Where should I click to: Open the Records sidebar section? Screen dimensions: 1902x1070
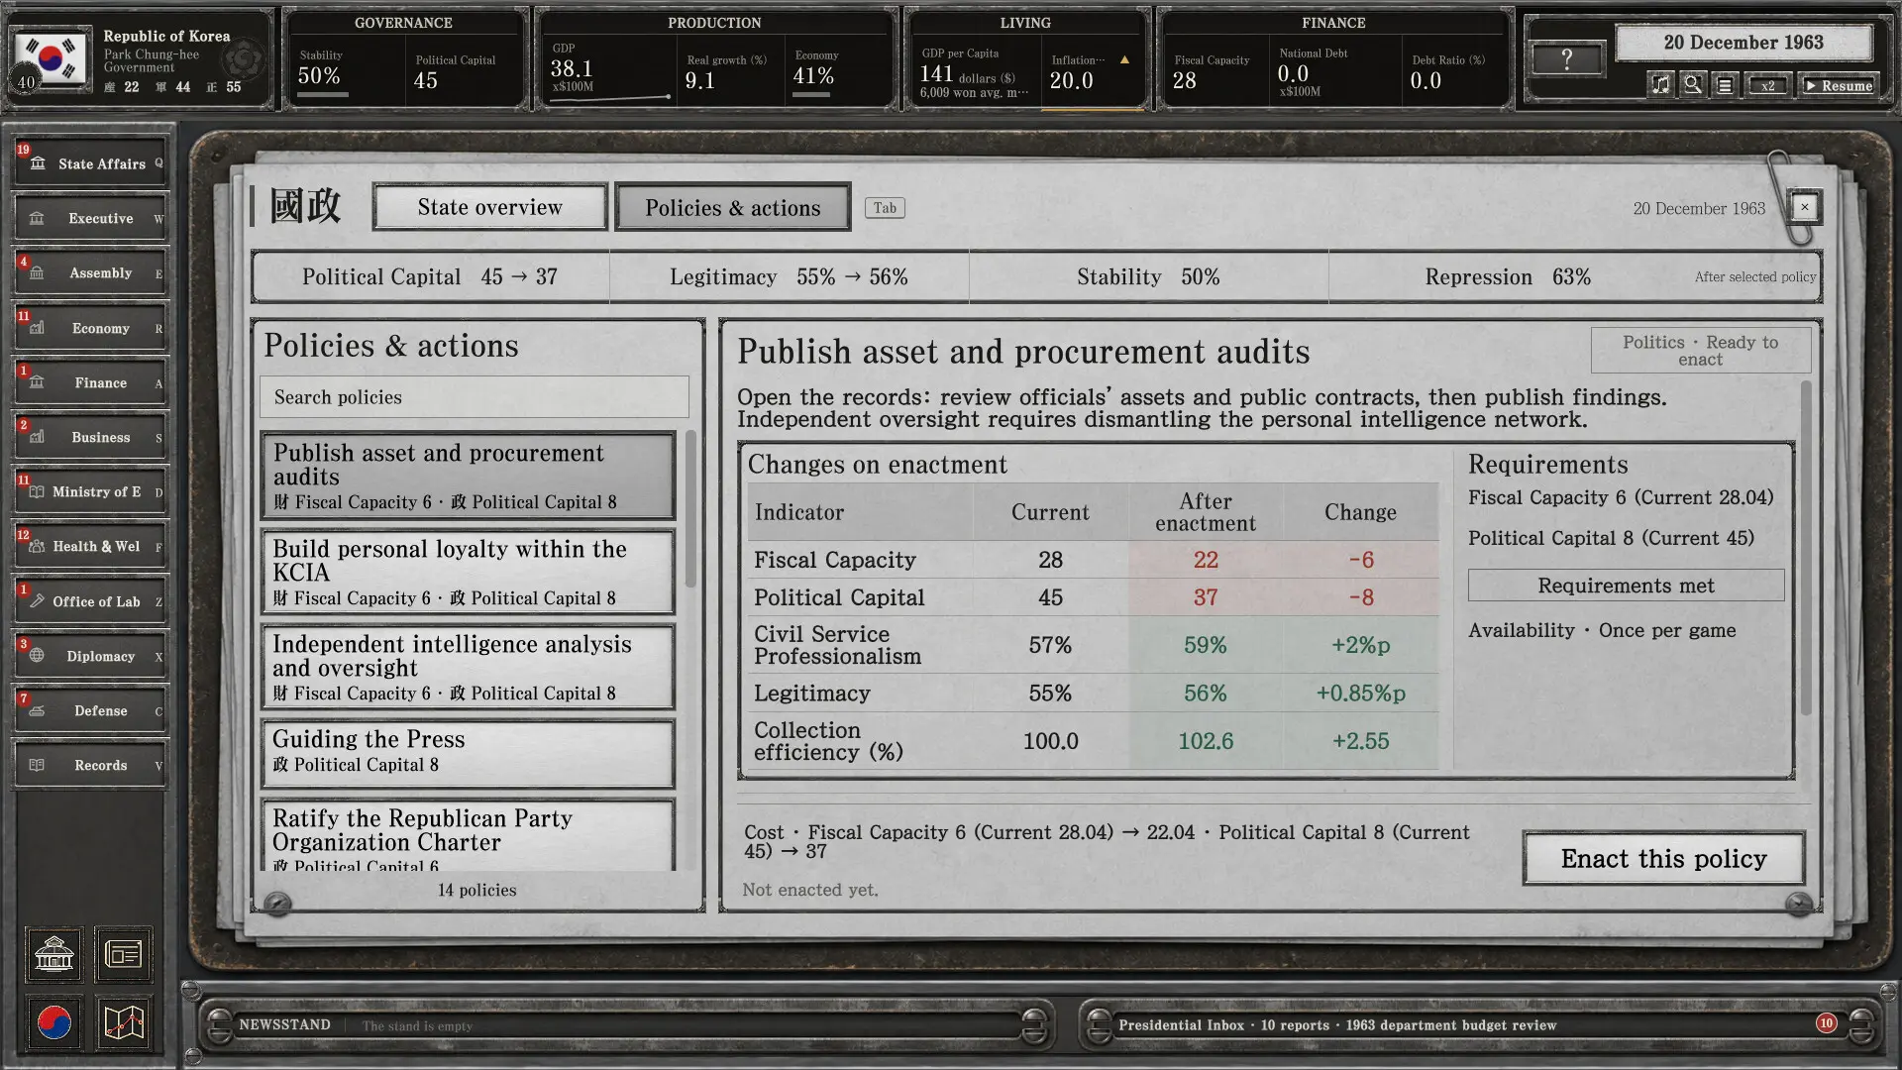coord(90,765)
